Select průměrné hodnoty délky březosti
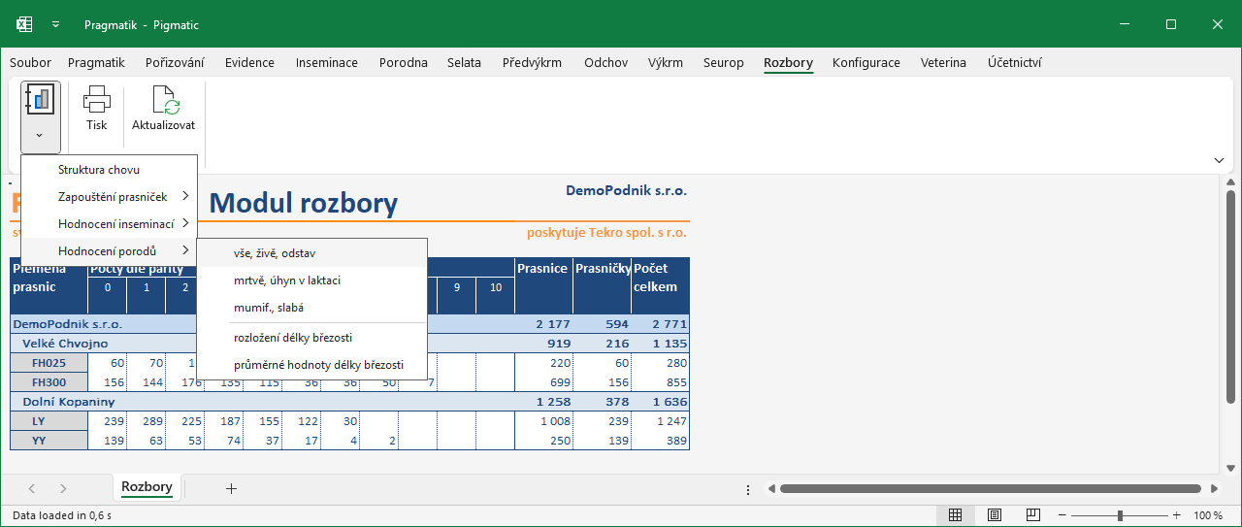Image resolution: width=1242 pixels, height=527 pixels. pyautogui.click(x=311, y=365)
